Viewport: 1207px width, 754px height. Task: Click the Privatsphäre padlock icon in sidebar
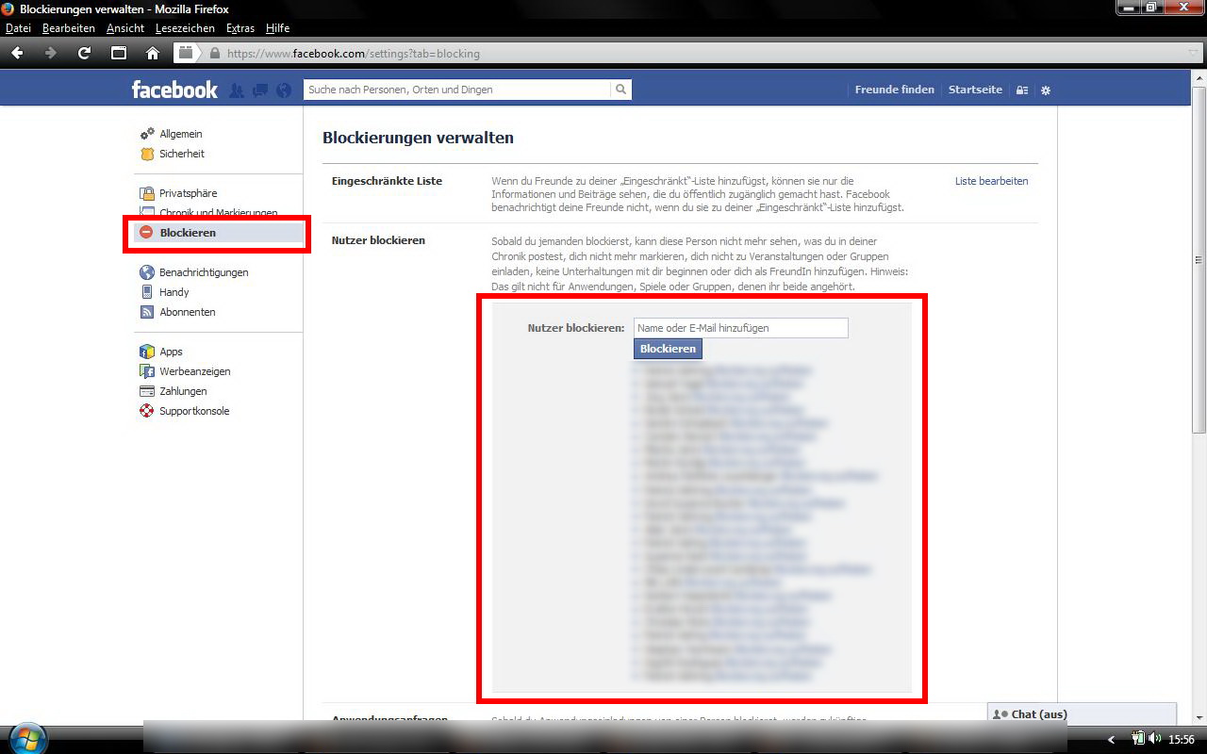147,193
